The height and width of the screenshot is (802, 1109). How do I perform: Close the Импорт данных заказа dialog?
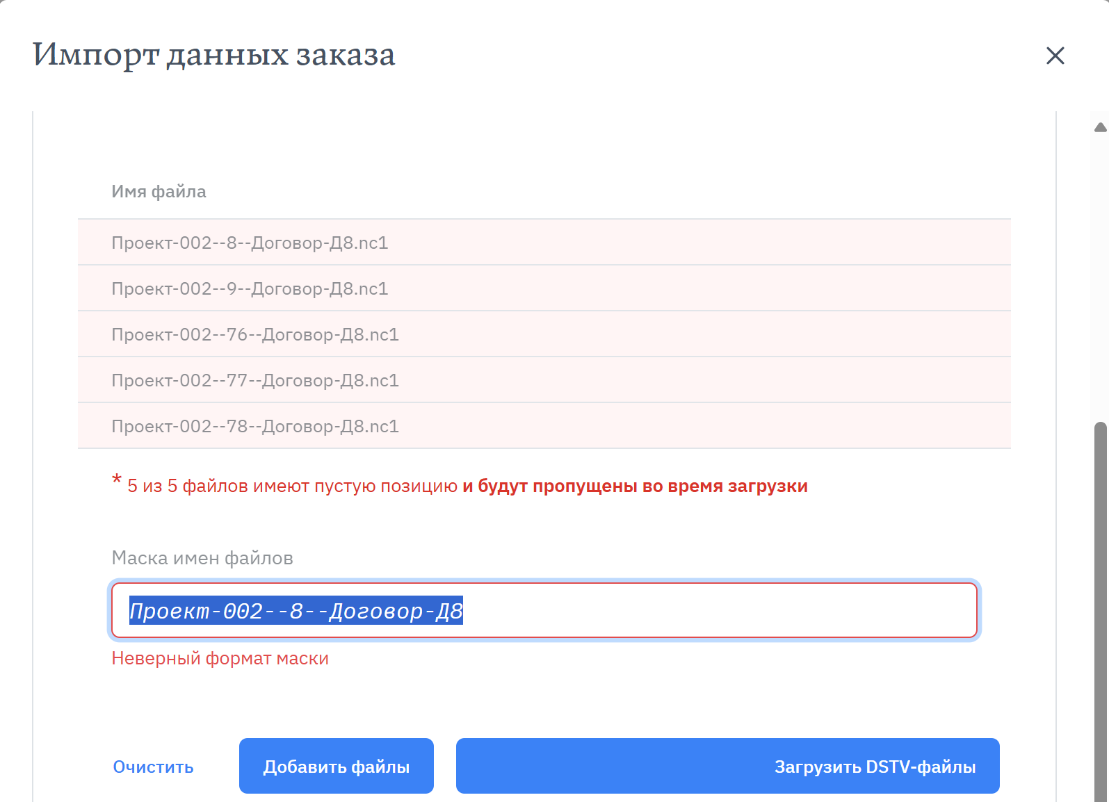point(1055,56)
